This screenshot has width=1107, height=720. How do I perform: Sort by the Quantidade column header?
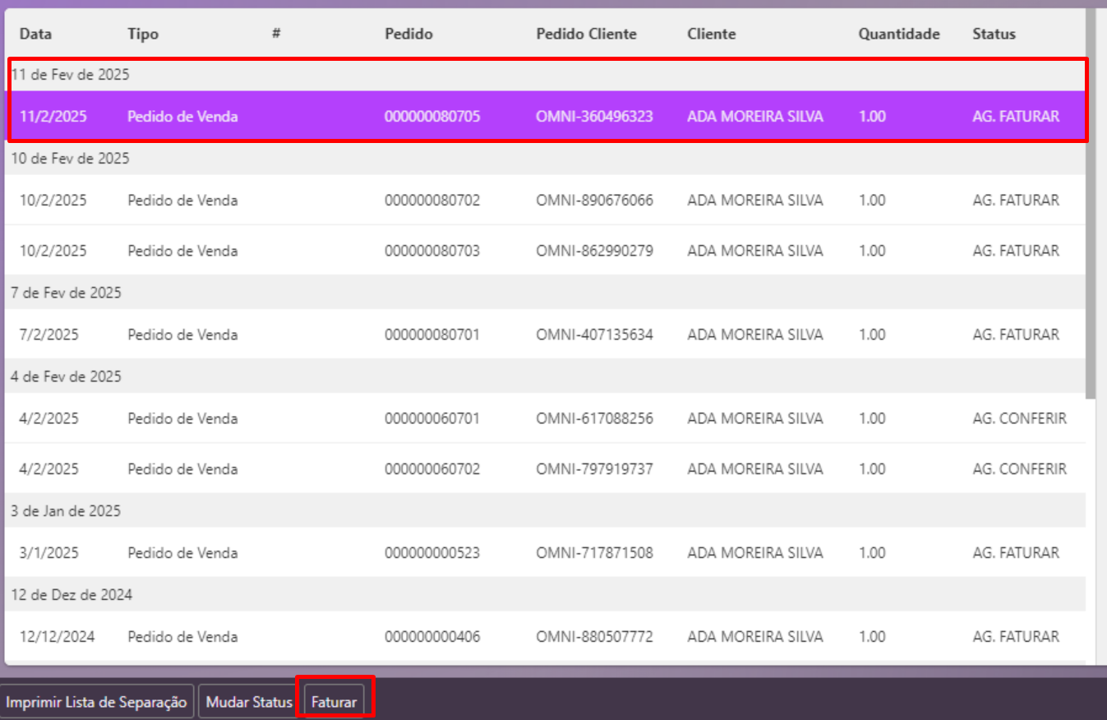click(x=899, y=34)
